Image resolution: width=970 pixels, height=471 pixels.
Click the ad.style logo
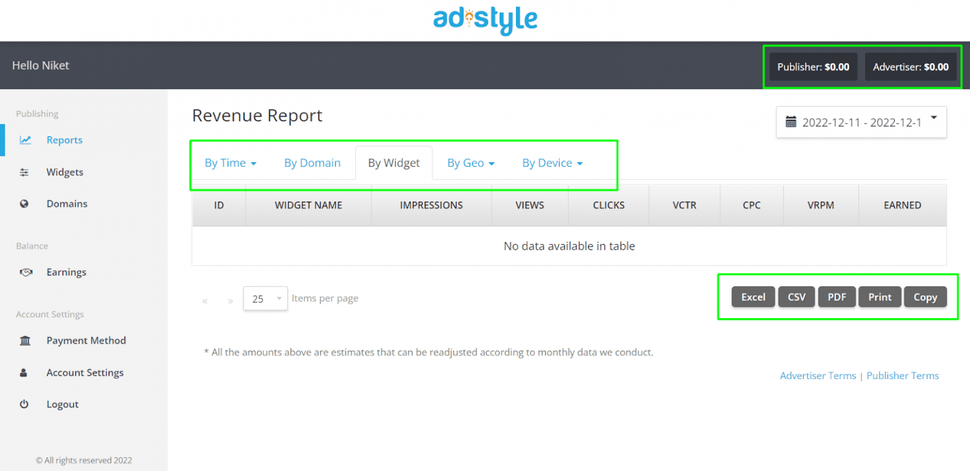485,20
